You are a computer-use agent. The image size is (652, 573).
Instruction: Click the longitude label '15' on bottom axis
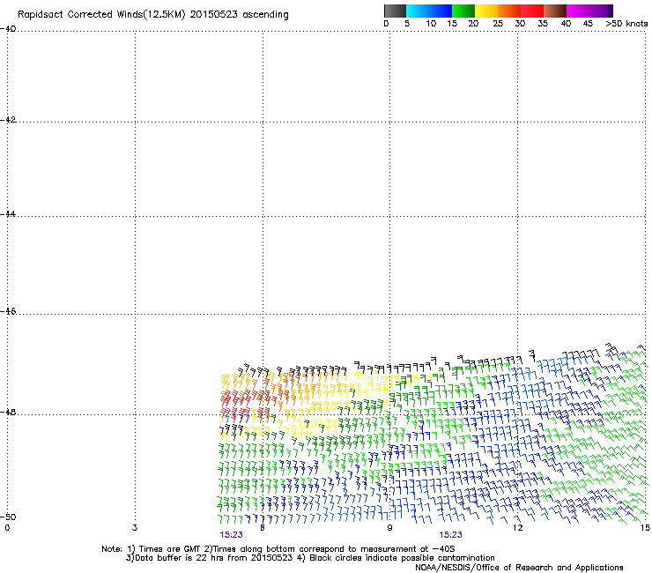pyautogui.click(x=645, y=528)
